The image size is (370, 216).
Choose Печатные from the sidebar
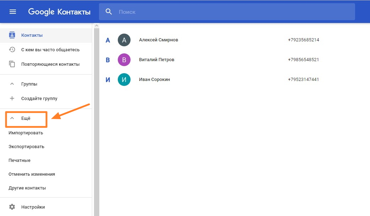20,160
